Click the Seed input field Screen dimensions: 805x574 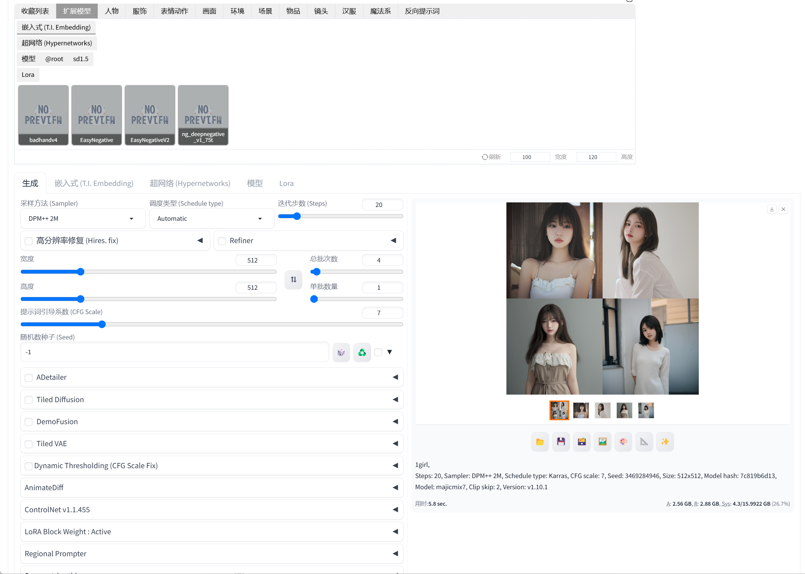(175, 352)
